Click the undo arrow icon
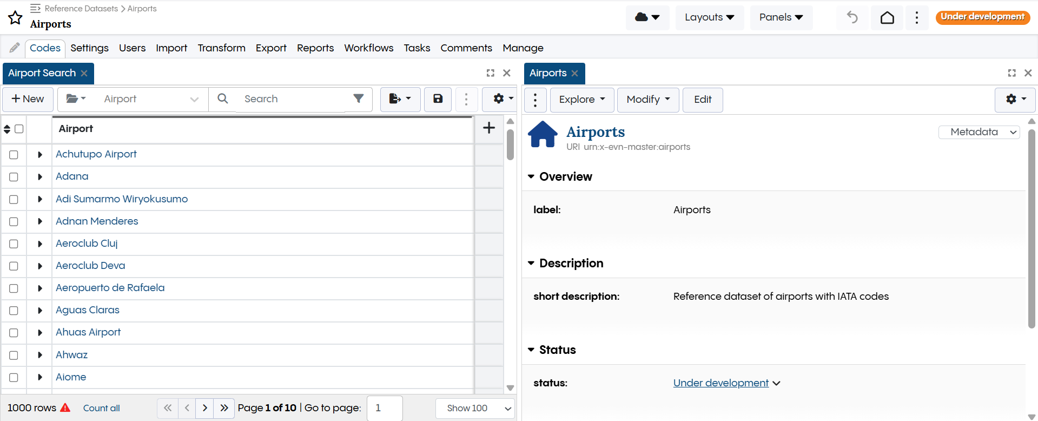The width and height of the screenshot is (1038, 421). click(x=852, y=17)
